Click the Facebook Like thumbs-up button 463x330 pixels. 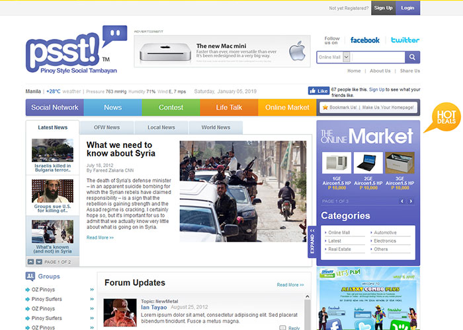pyautogui.click(x=319, y=90)
